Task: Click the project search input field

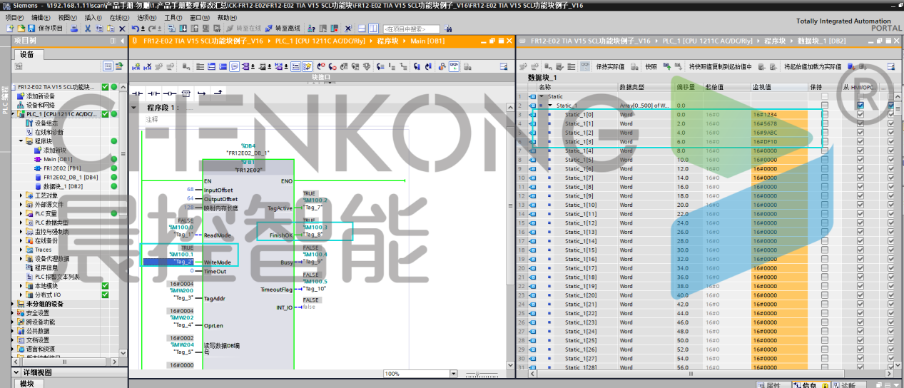Action: pos(410,29)
